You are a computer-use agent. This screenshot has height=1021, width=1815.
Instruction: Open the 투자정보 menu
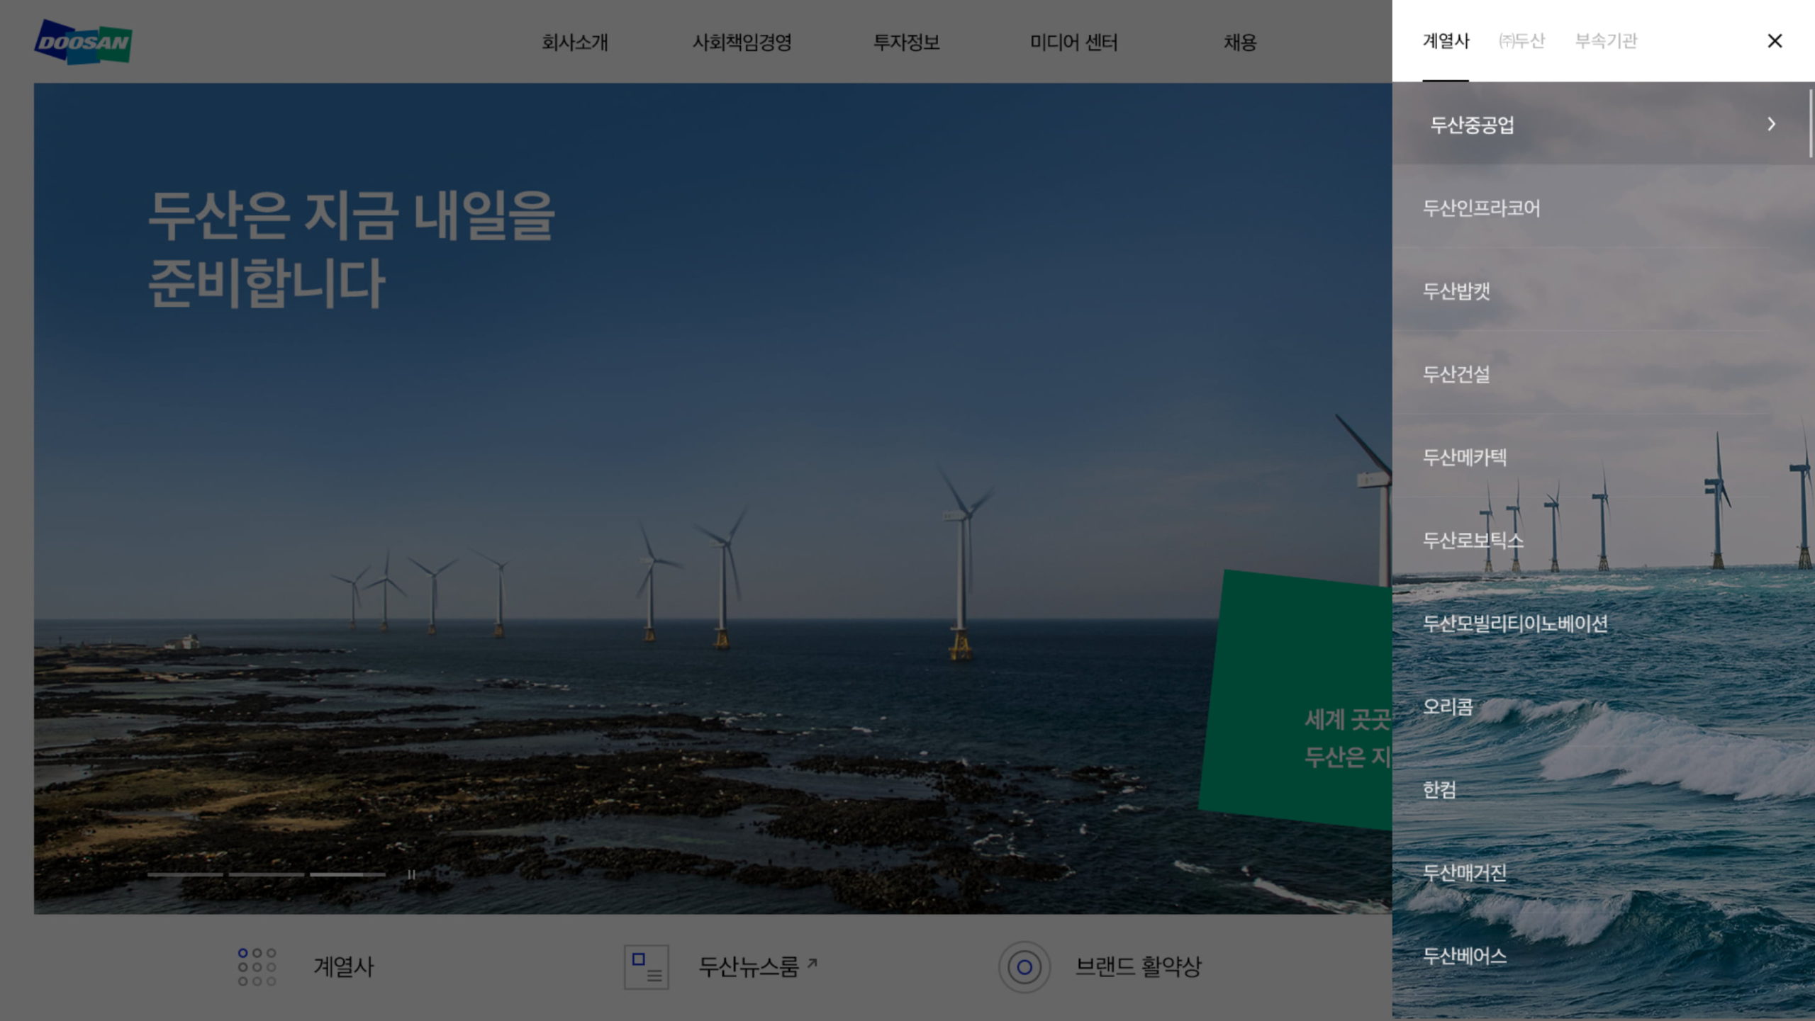(906, 43)
